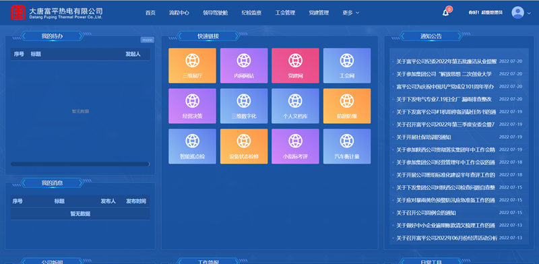
Task: Open notice 关于召开公司周例会的通知
Action: coord(426,213)
